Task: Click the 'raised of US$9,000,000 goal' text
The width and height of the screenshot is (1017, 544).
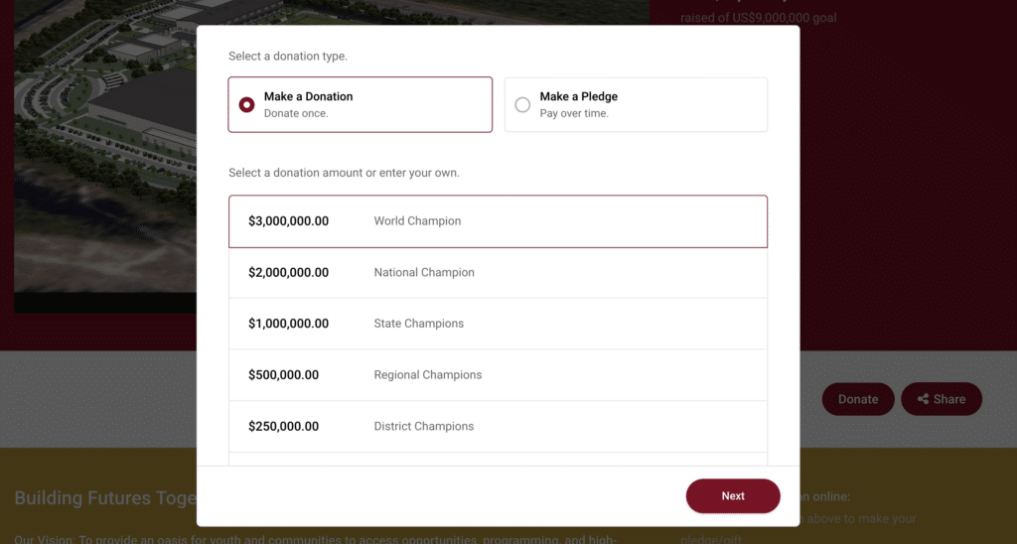Action: (x=758, y=18)
